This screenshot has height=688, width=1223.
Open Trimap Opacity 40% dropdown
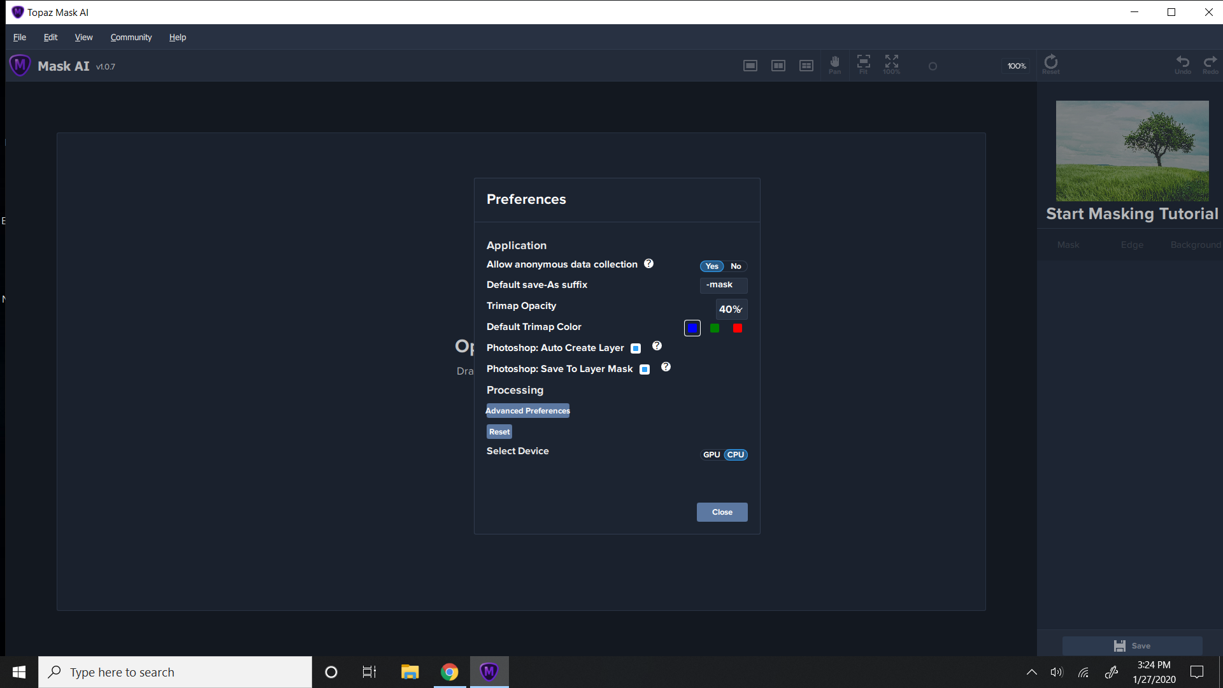(x=731, y=309)
